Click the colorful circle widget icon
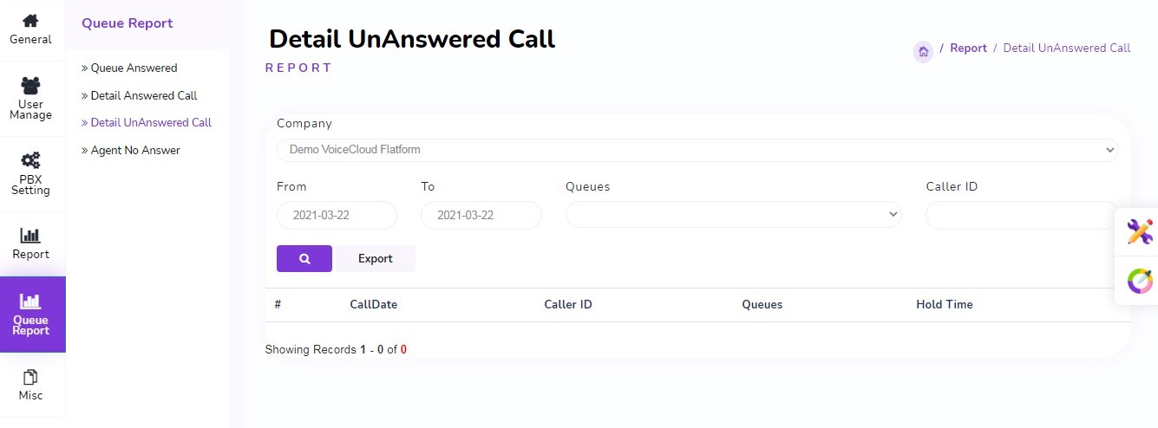The height and width of the screenshot is (428, 1158). click(x=1139, y=281)
